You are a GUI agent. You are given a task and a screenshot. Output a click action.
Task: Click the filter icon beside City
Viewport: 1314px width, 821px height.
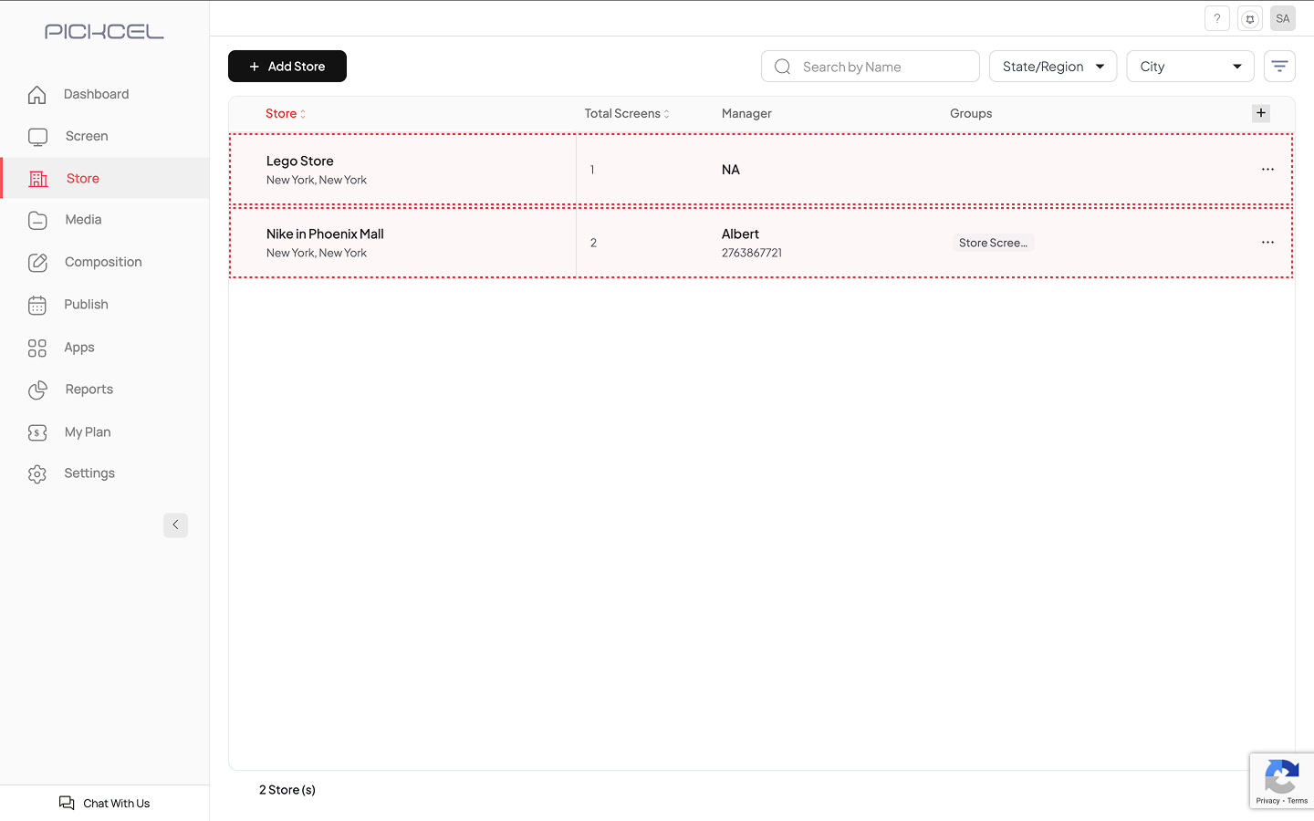pyautogui.click(x=1279, y=67)
